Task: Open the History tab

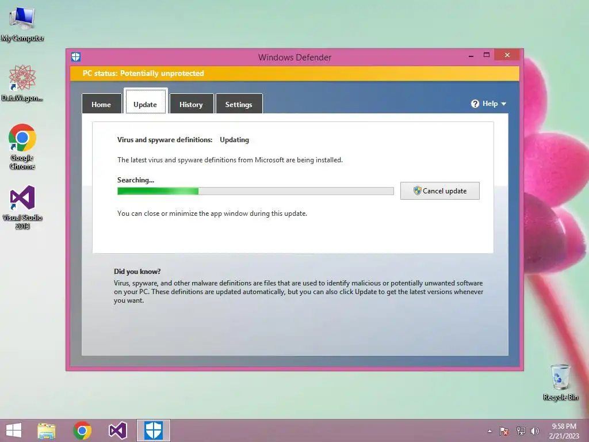Action: [191, 104]
